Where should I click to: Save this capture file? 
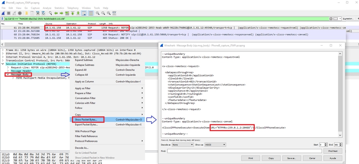32,13
